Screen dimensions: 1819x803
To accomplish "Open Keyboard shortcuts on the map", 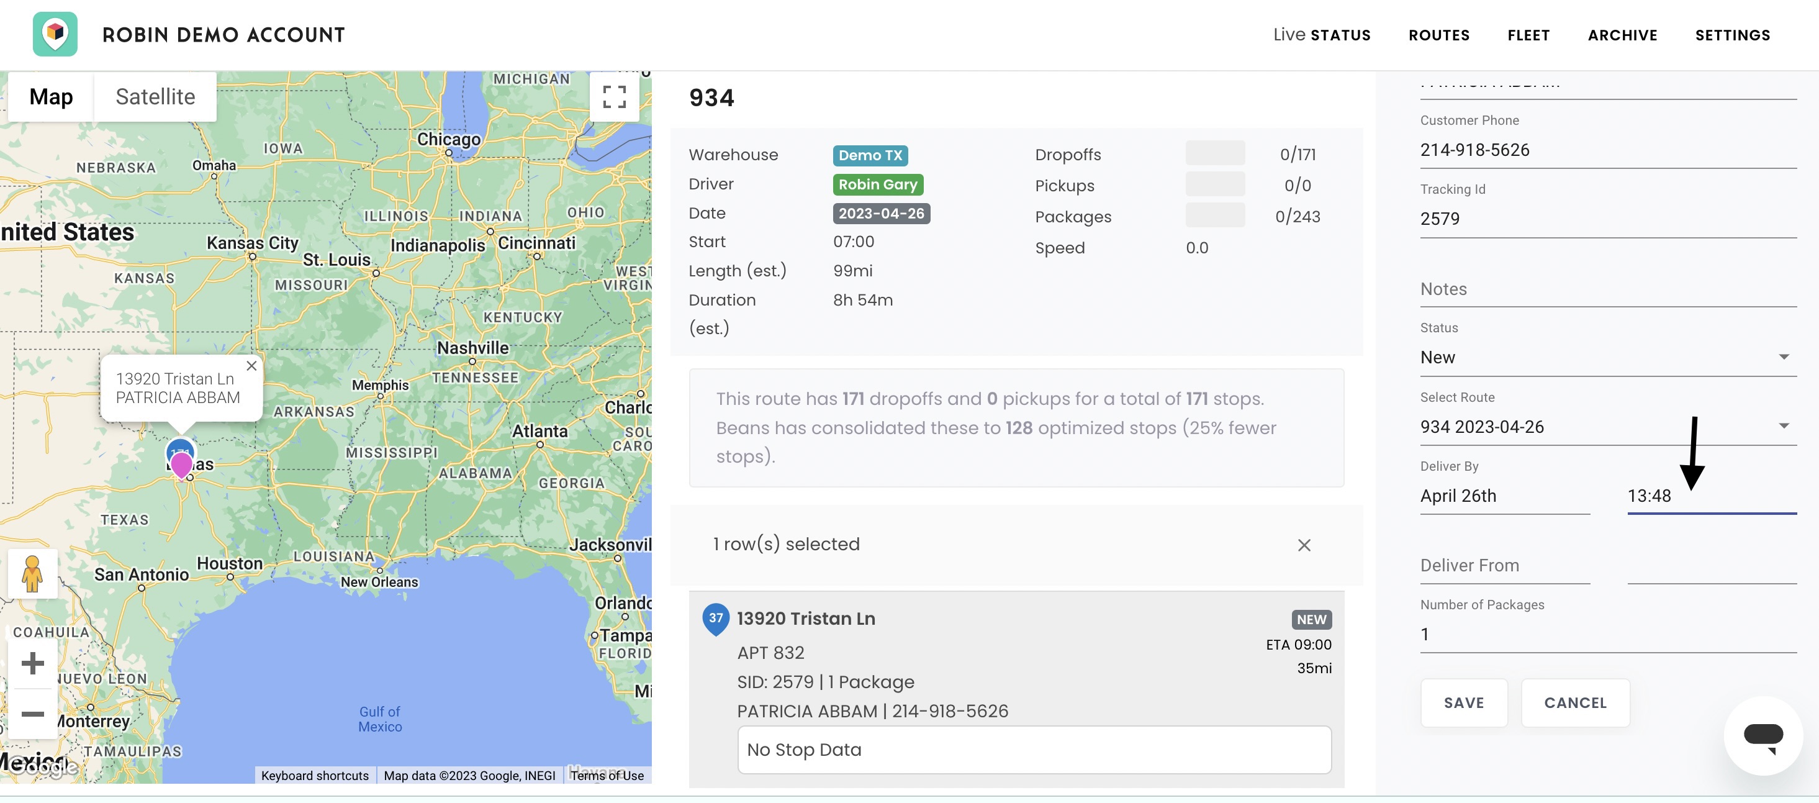I will (315, 775).
